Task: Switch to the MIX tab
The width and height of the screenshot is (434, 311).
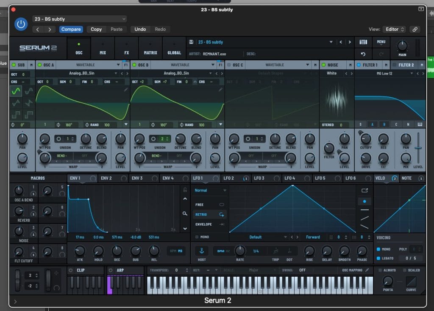Action: pos(103,48)
